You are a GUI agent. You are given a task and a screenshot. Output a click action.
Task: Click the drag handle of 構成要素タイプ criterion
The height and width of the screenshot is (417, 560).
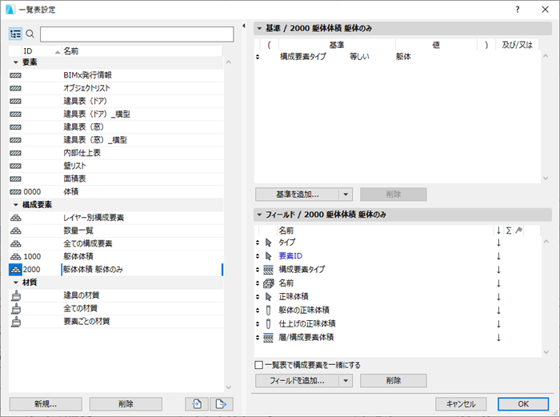pos(258,57)
